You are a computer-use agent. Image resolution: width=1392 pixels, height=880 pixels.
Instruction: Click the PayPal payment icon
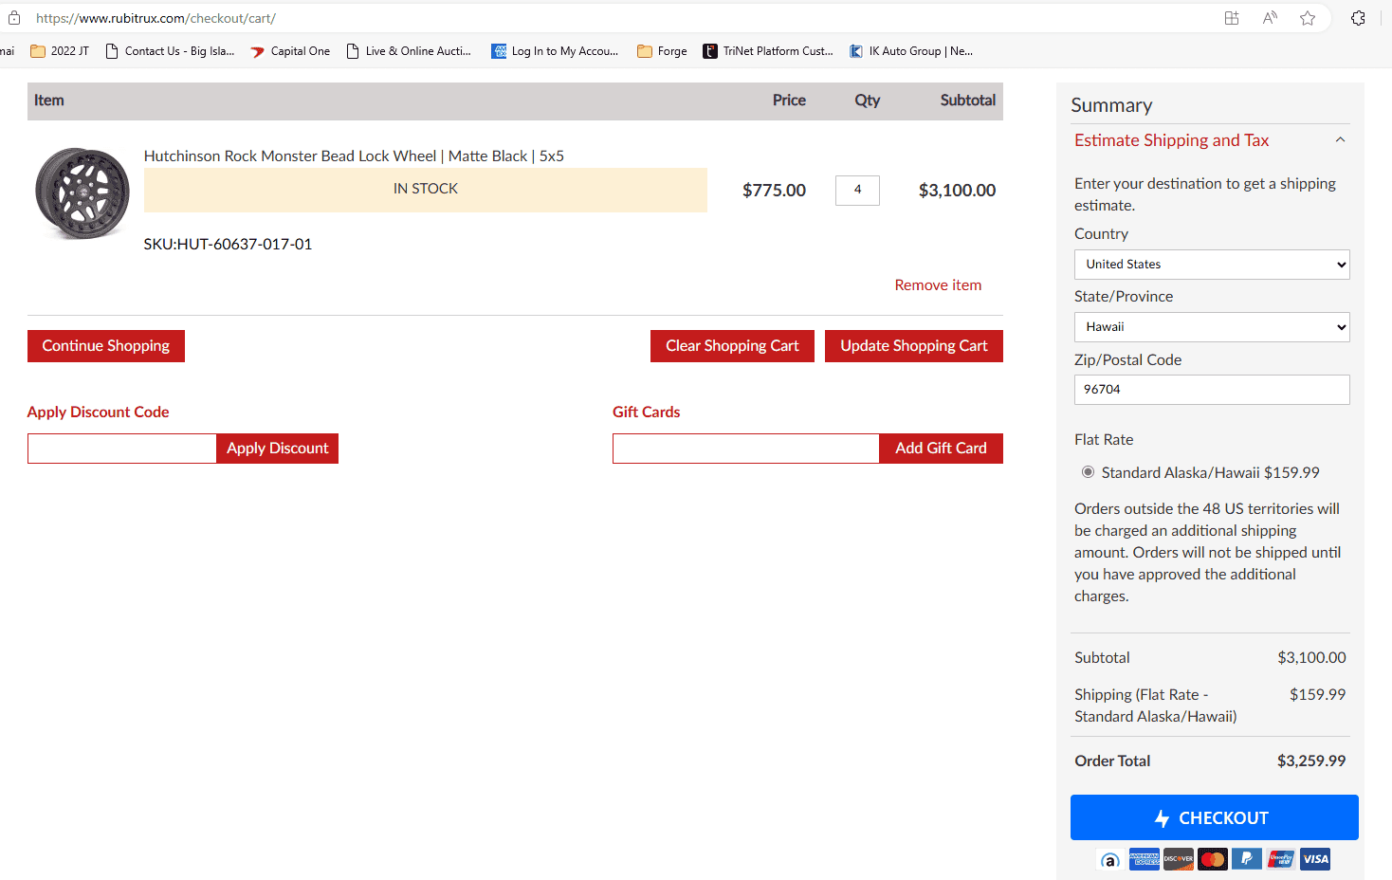(1247, 859)
